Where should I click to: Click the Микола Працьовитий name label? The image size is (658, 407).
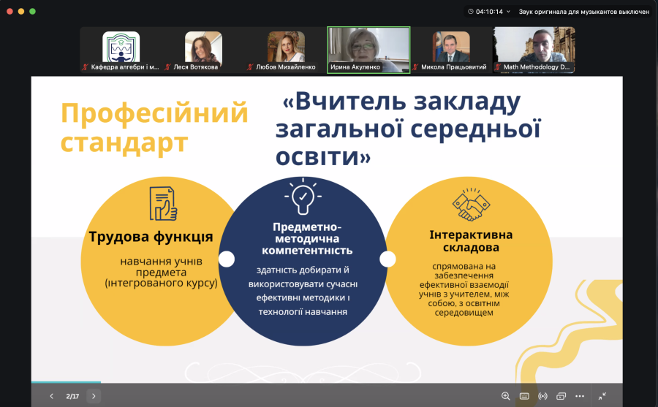[453, 67]
